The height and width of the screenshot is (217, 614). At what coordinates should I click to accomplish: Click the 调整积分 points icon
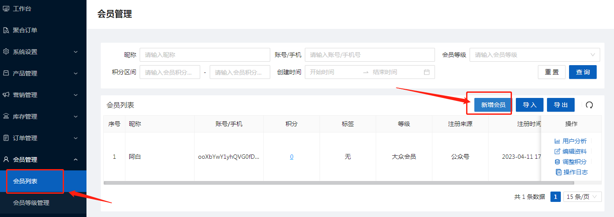557,162
